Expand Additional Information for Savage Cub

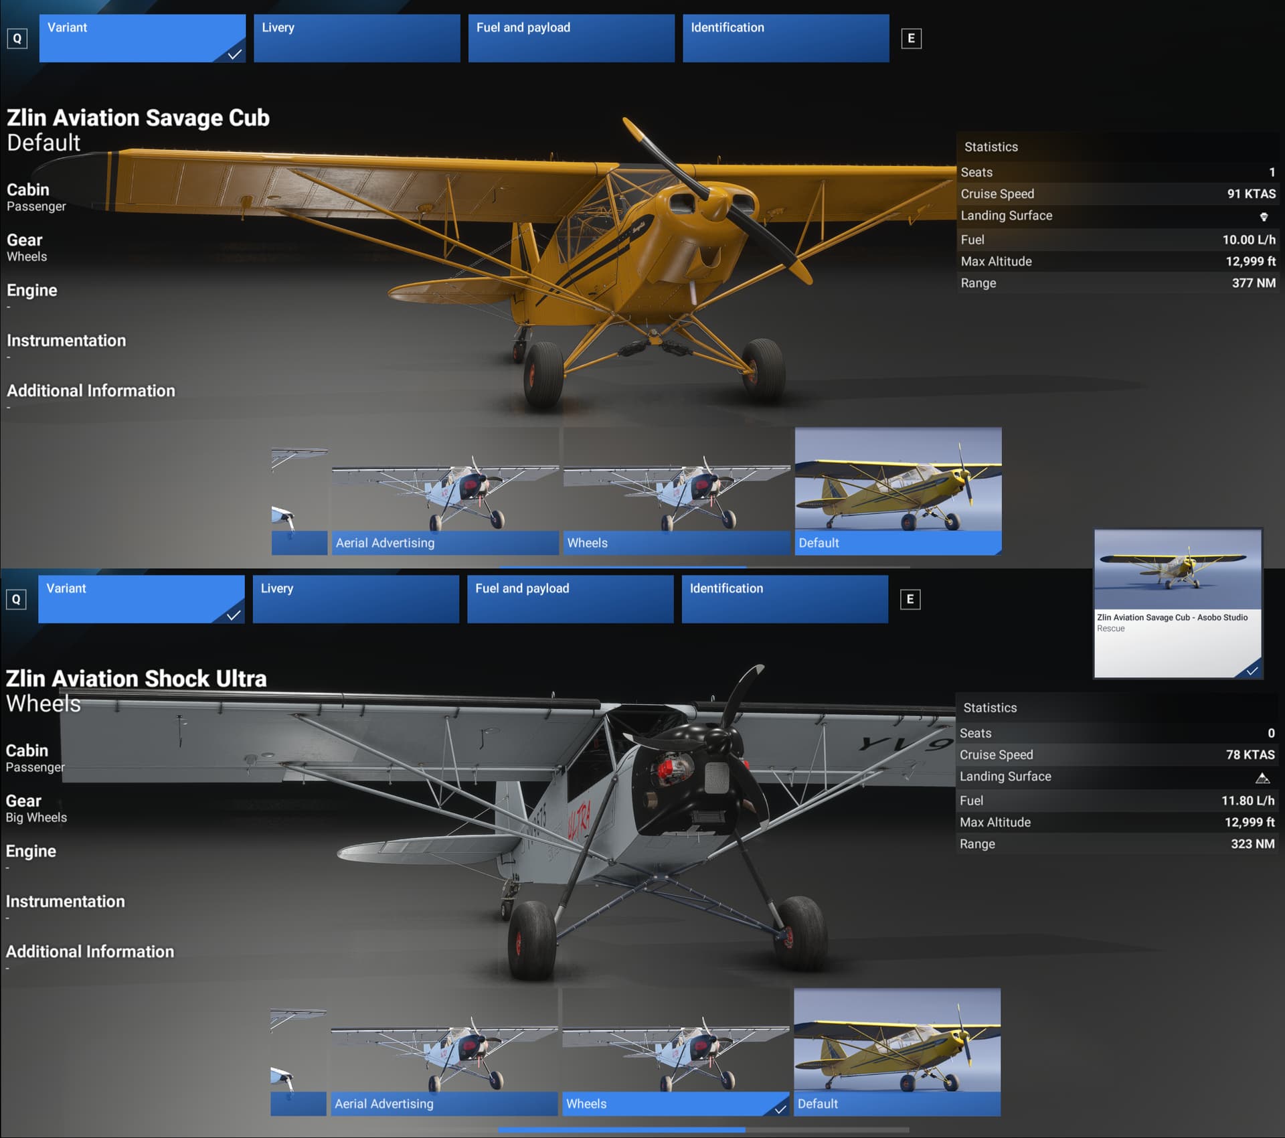point(91,391)
